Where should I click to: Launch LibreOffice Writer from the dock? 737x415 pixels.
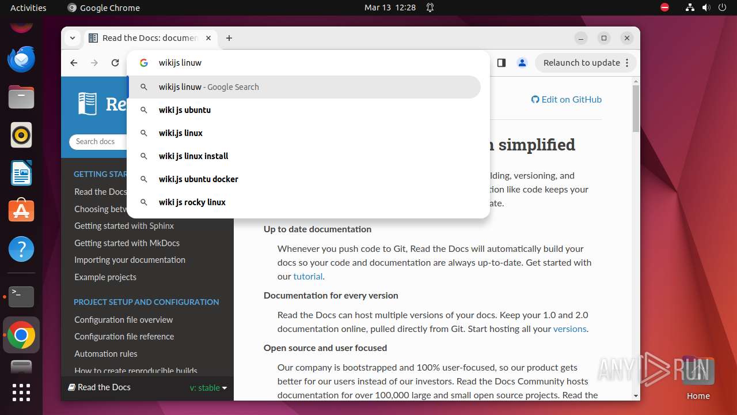coord(21,173)
